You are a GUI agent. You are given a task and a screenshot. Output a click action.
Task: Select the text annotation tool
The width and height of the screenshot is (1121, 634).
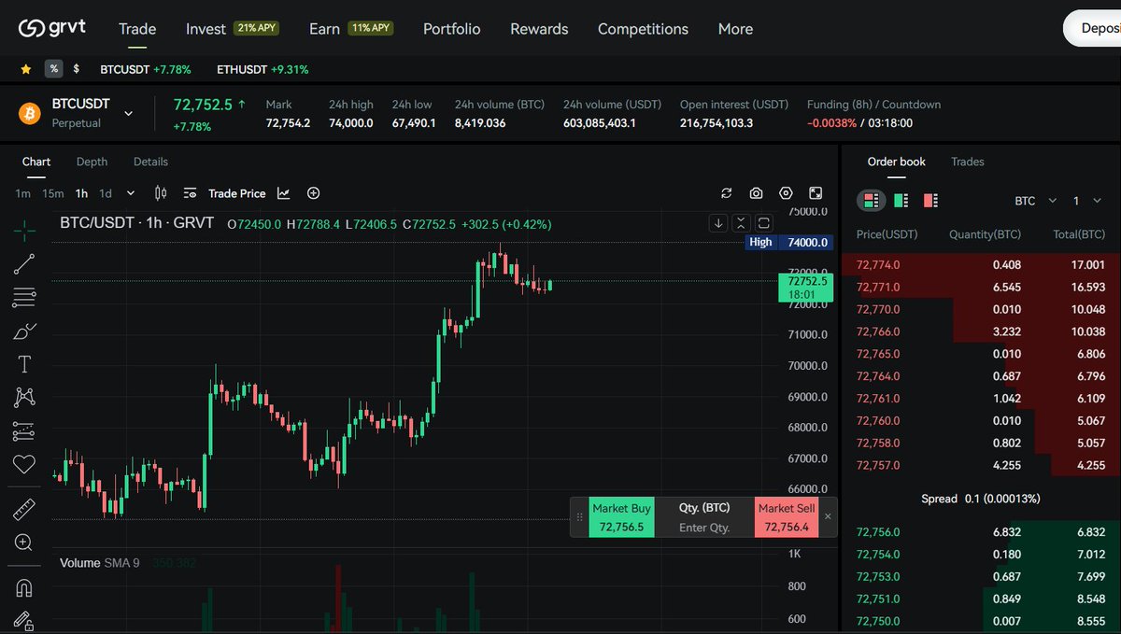point(24,364)
